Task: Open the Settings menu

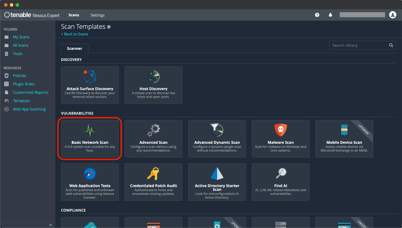Action: coord(97,15)
